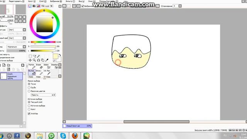Pick the magic wand tool
The height and width of the screenshot is (139, 247).
[39, 56]
